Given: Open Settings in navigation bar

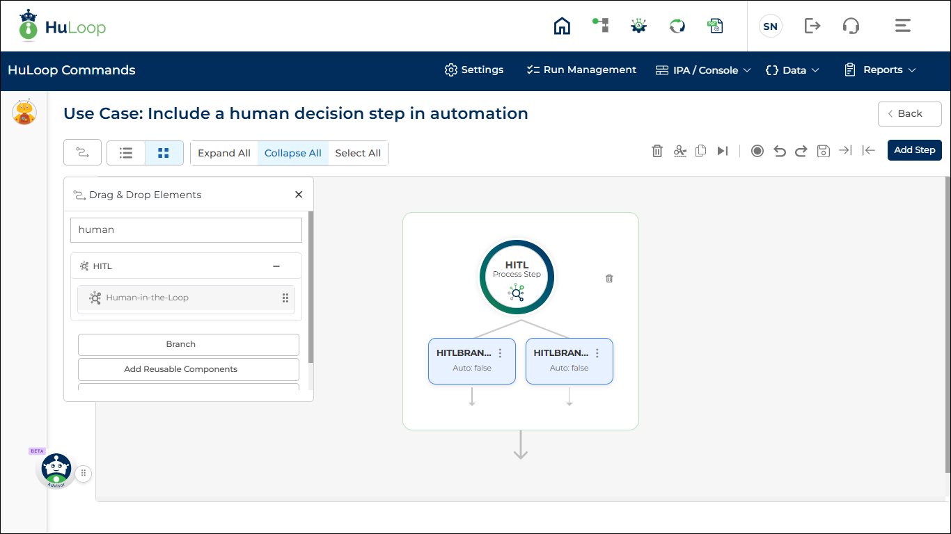Looking at the screenshot, I should (x=474, y=70).
